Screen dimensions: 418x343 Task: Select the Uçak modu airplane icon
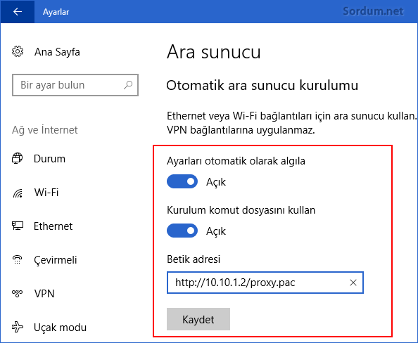point(18,327)
